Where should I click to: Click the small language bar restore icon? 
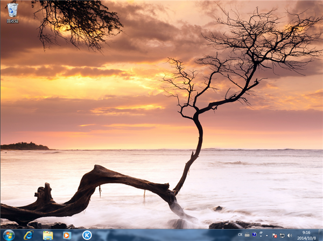click(x=261, y=233)
